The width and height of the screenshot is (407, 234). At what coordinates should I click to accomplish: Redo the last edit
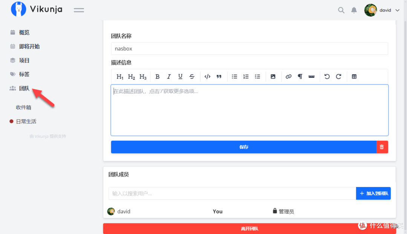coord(338,76)
